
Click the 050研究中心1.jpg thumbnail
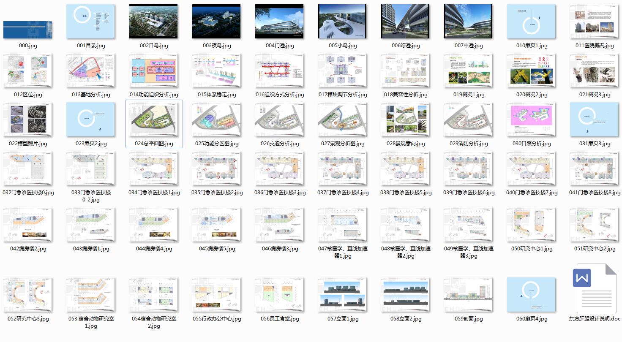point(532,225)
